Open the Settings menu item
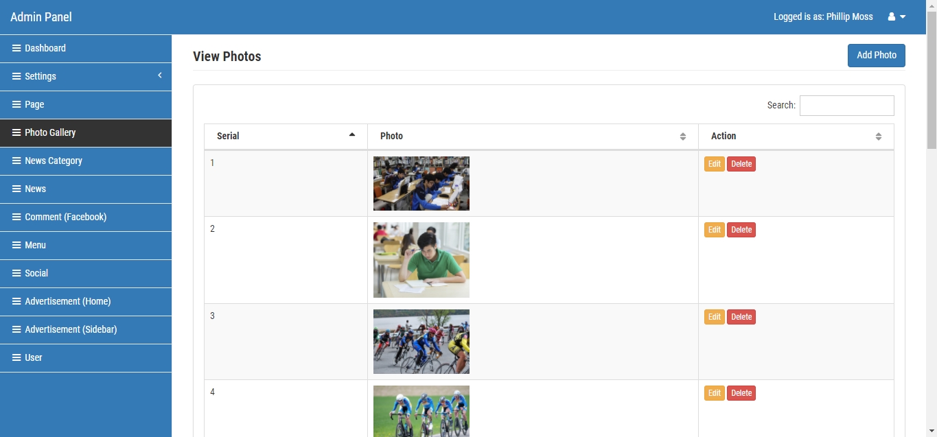Viewport: 937px width, 437px height. click(86, 76)
